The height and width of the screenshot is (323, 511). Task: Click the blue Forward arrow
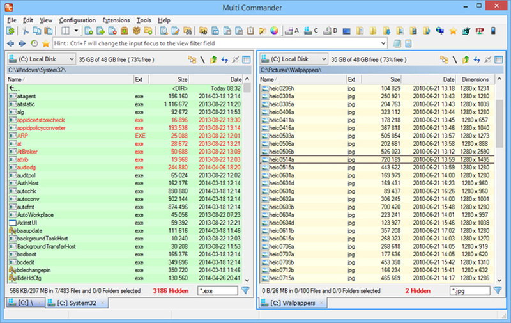click(x=22, y=43)
